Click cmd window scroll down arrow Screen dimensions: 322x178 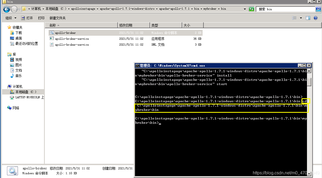point(309,174)
